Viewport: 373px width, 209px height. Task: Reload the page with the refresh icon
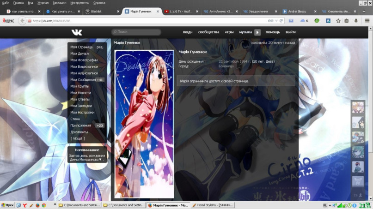281,21
